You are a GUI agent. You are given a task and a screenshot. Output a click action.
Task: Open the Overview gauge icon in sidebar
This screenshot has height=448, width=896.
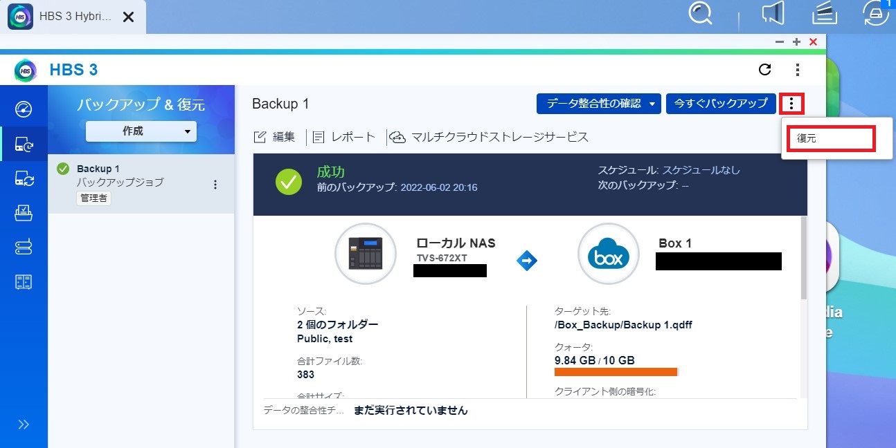(24, 109)
